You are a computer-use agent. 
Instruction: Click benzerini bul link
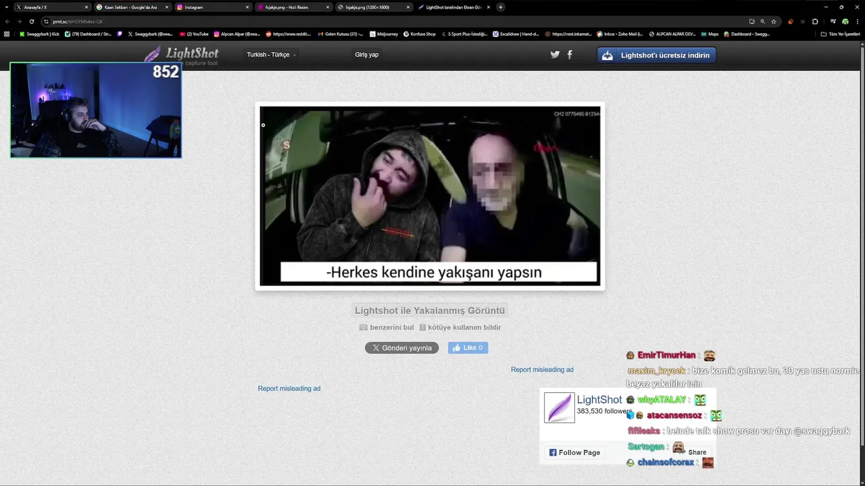tap(387, 327)
